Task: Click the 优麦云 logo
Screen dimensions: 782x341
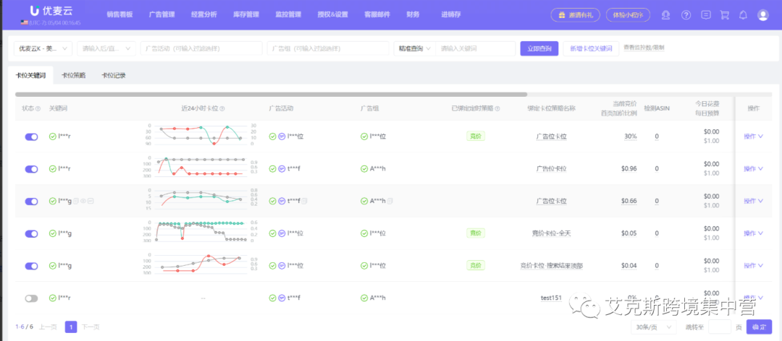Action: coord(52,10)
